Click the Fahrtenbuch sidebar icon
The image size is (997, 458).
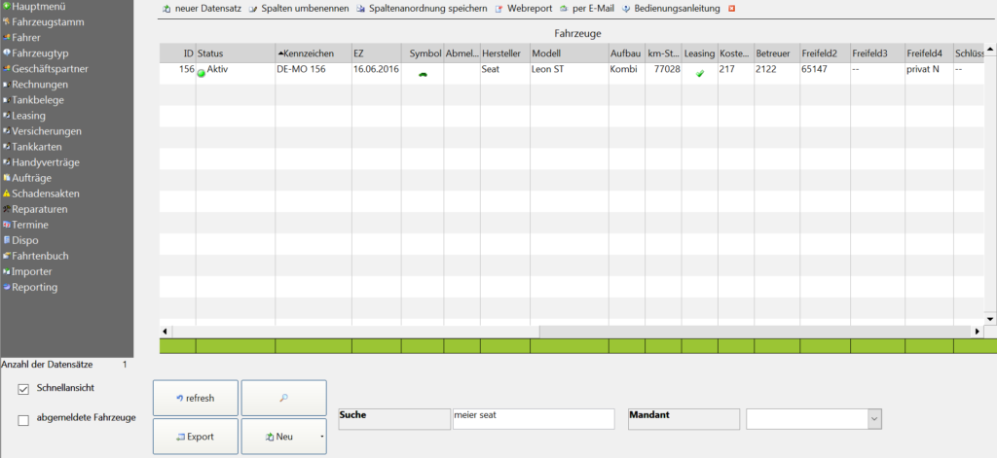point(7,256)
